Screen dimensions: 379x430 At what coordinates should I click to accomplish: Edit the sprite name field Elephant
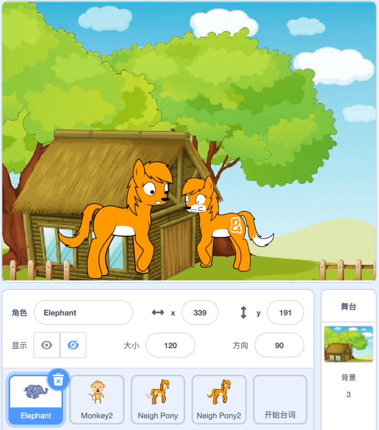(83, 312)
